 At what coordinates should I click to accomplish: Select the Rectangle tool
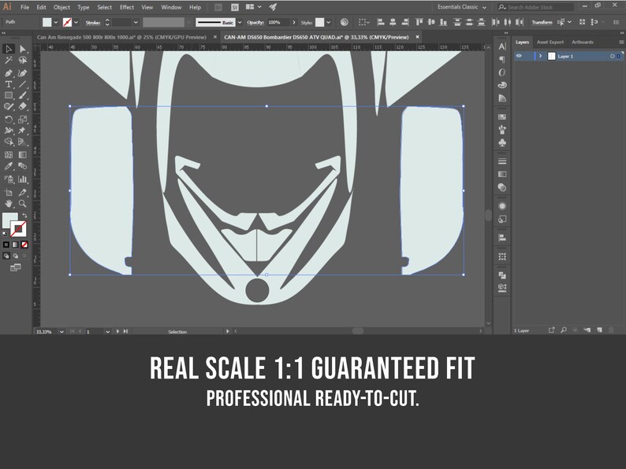point(9,96)
